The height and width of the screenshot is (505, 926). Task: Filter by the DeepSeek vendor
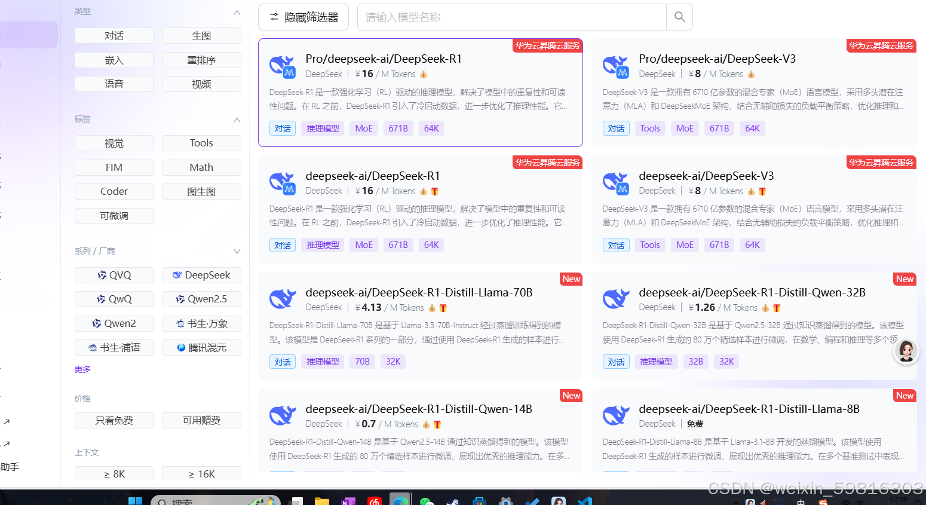pyautogui.click(x=201, y=276)
